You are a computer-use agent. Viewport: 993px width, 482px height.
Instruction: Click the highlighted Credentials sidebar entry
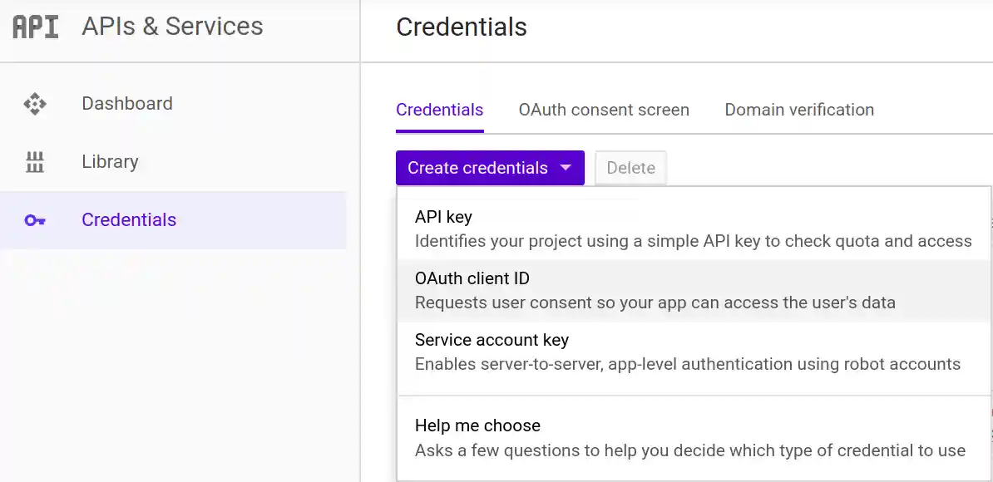128,219
